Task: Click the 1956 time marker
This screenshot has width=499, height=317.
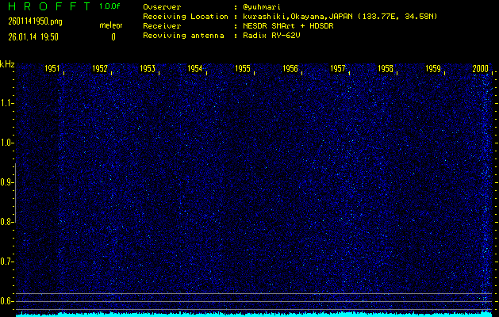Action: pyautogui.click(x=290, y=69)
